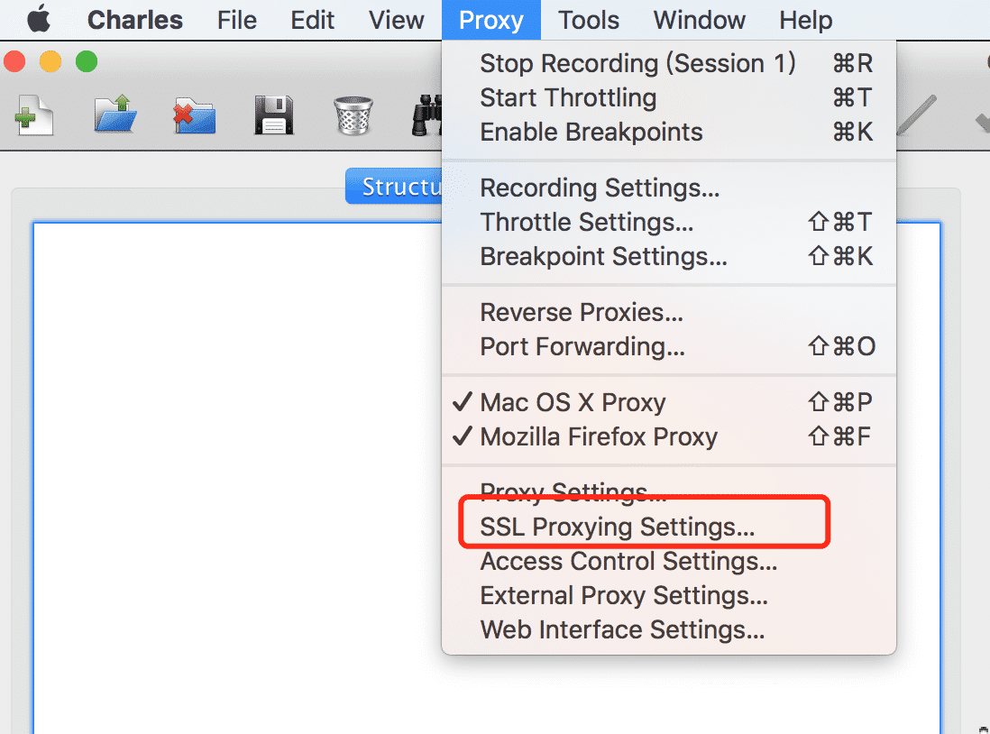990x734 pixels.
Task: Click the Close Session folder icon
Action: [195, 115]
